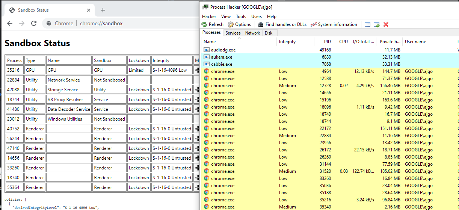
Task: Click Find handles or DLLs
Action: tap(282, 24)
